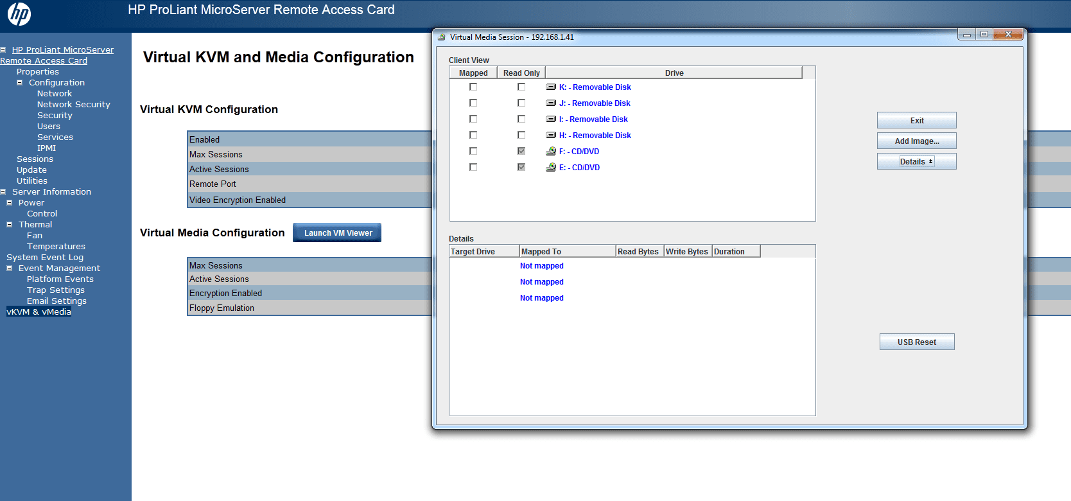Click the I: removable disk drive icon

(x=551, y=119)
